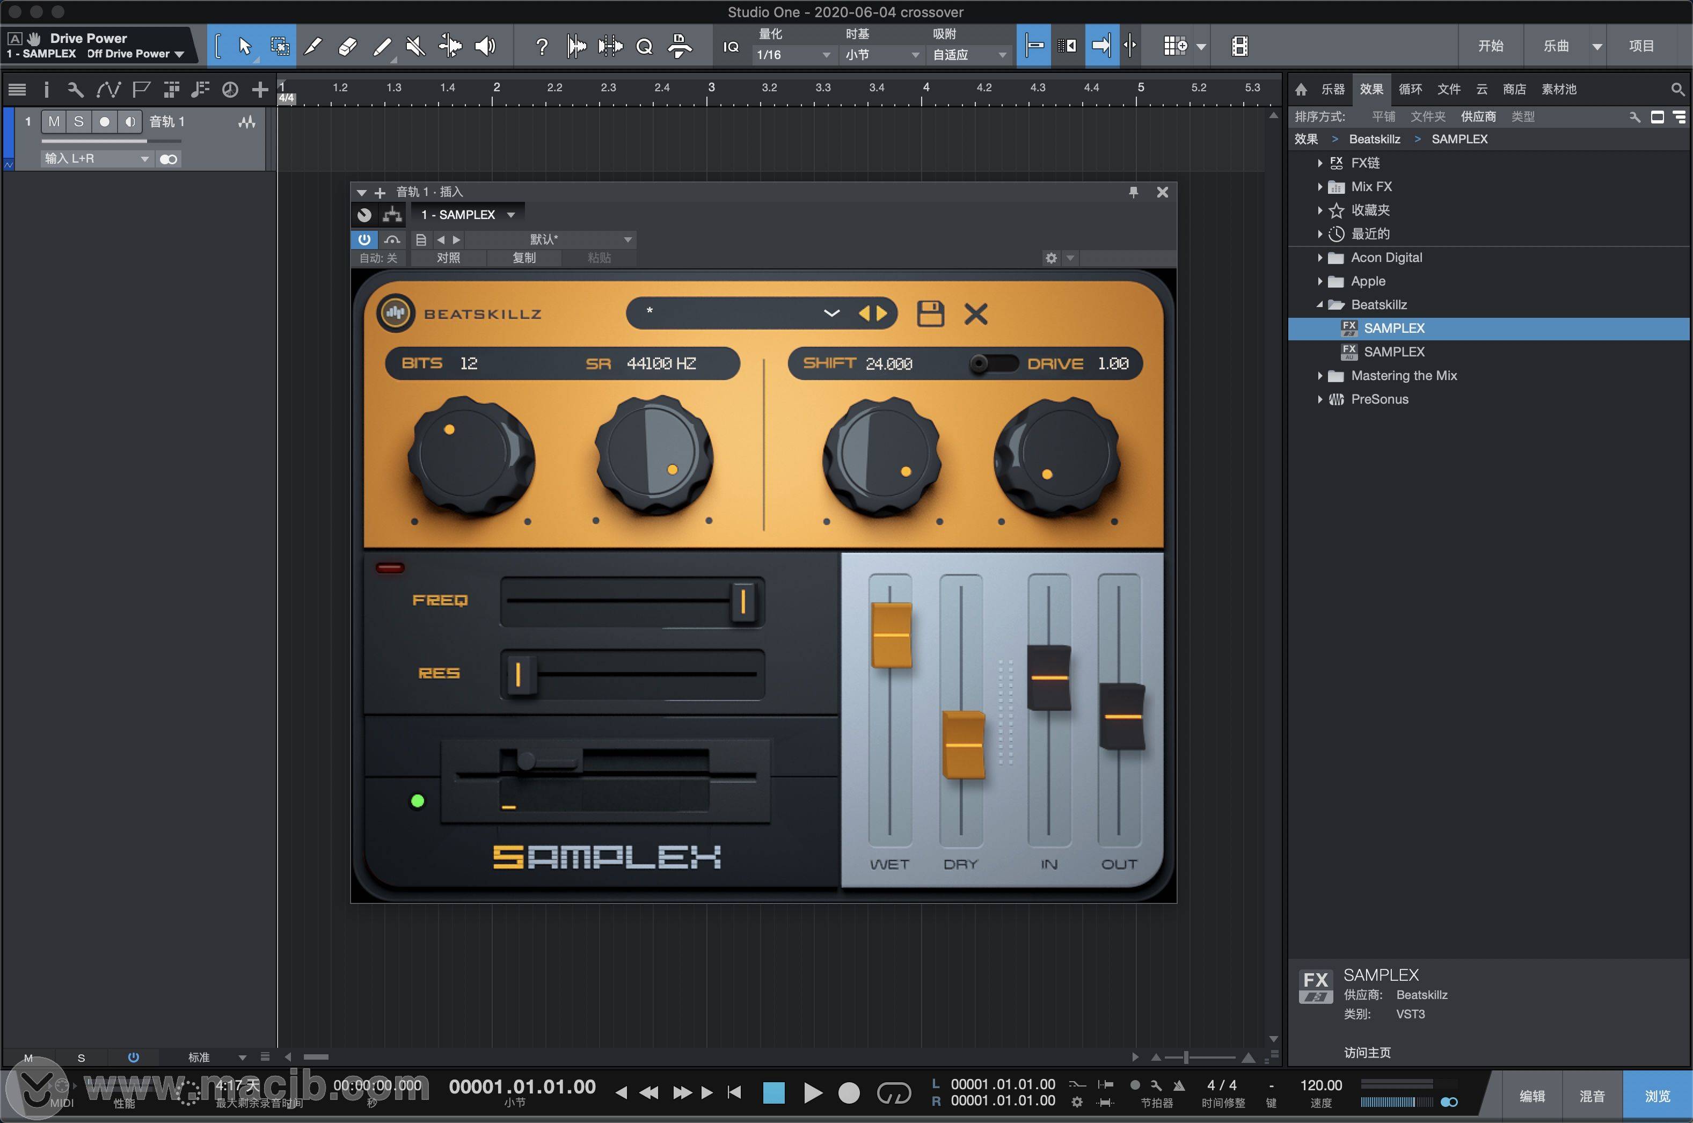Click the FREQ slider handle
The width and height of the screenshot is (1693, 1123).
(743, 601)
